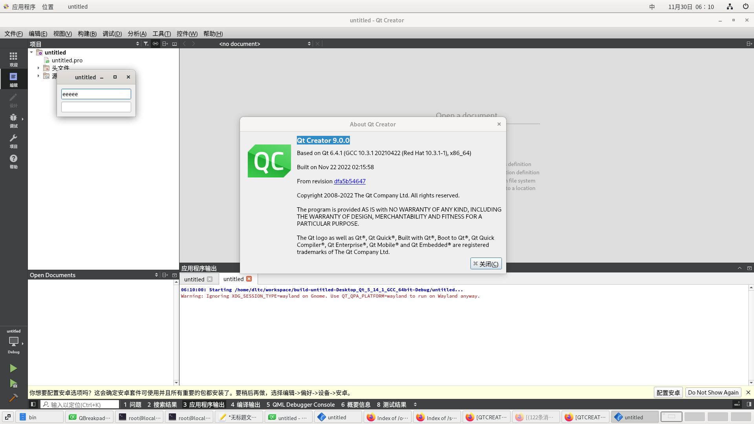The width and height of the screenshot is (754, 424).
Task: Open the output panes selector arrows
Action: [x=415, y=404]
